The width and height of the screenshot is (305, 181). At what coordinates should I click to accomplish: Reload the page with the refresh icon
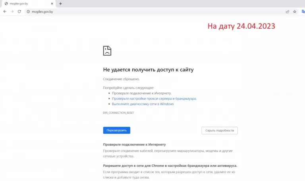20,12
